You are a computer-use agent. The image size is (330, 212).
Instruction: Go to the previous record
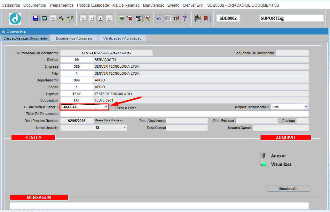pyautogui.click(x=92, y=19)
